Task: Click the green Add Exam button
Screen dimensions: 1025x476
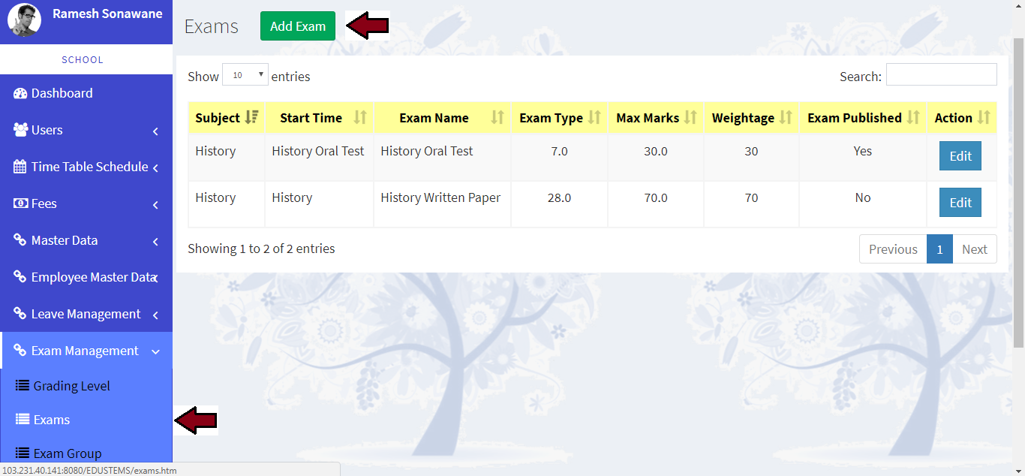Action: (x=298, y=26)
